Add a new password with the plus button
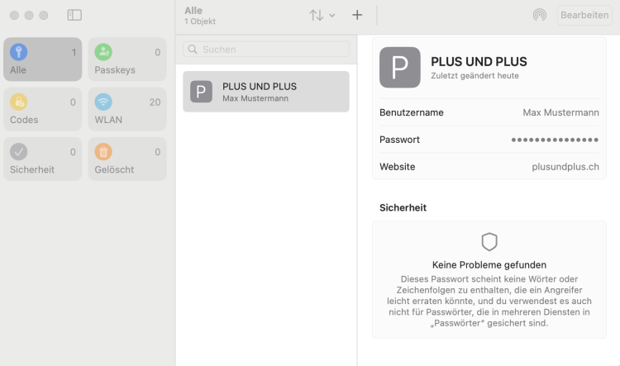Screen dimensions: 620x366 click(x=357, y=15)
